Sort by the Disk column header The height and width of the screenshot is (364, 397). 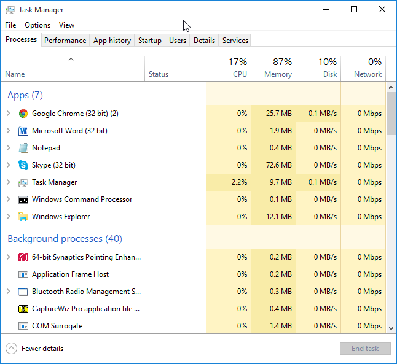(318, 68)
